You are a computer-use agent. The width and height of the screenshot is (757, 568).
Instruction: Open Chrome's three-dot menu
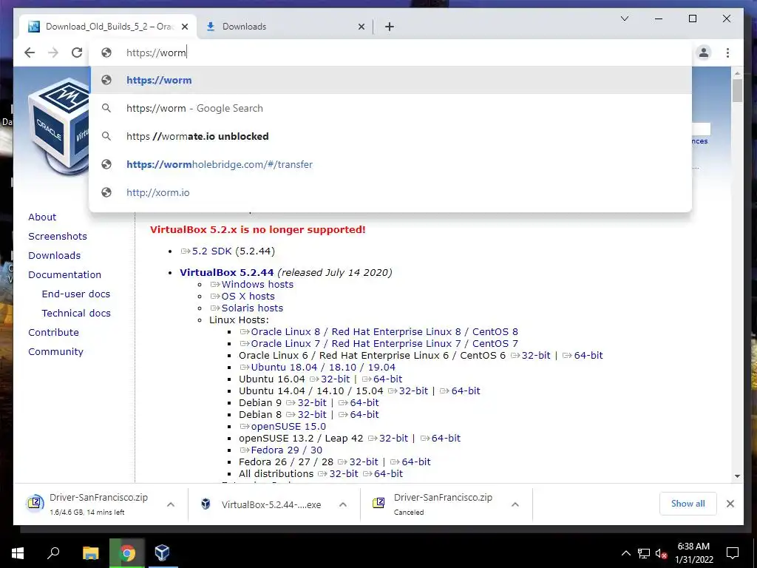click(727, 53)
